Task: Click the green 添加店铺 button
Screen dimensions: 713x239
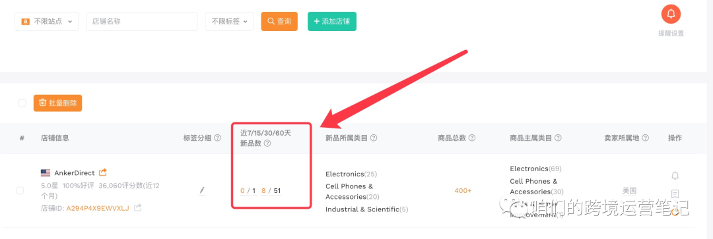Action: (x=332, y=21)
